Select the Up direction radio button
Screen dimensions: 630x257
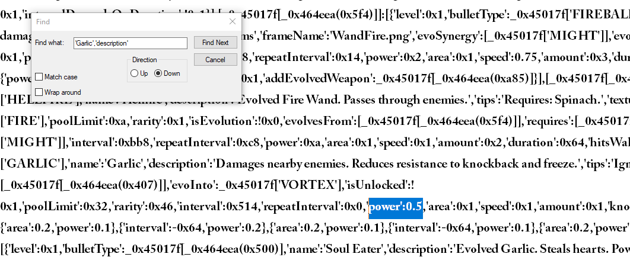coord(135,73)
